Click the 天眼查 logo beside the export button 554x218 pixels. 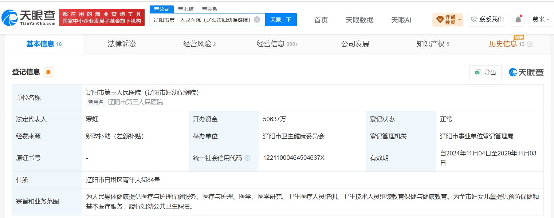(x=526, y=72)
